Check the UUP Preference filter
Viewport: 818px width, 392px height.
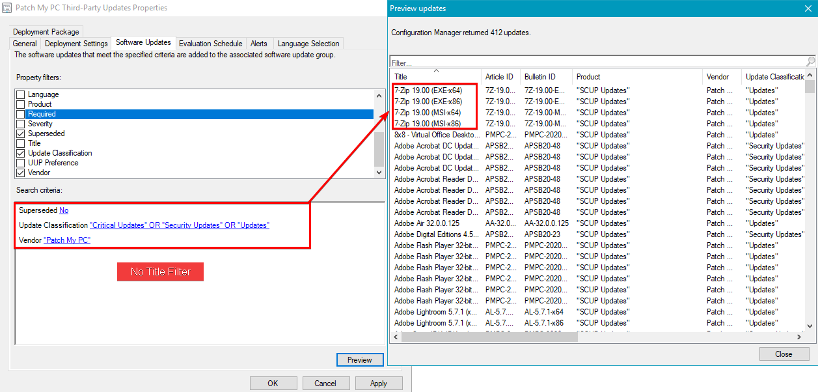tap(21, 163)
